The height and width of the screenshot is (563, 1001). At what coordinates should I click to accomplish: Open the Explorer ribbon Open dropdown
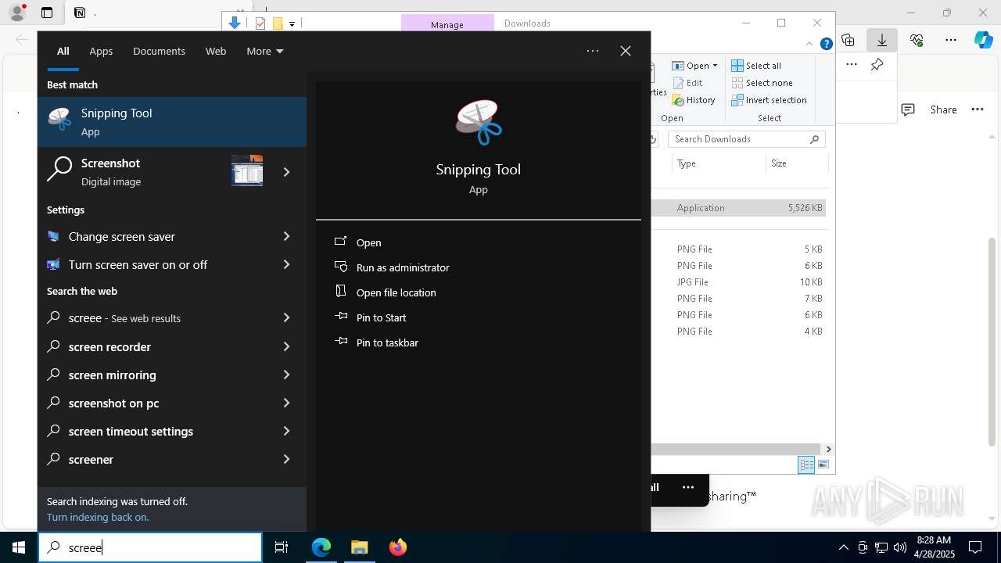[x=695, y=66]
